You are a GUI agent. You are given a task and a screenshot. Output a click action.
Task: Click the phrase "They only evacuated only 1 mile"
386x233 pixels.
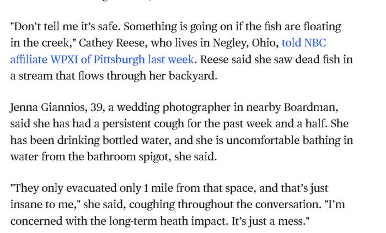(81, 188)
